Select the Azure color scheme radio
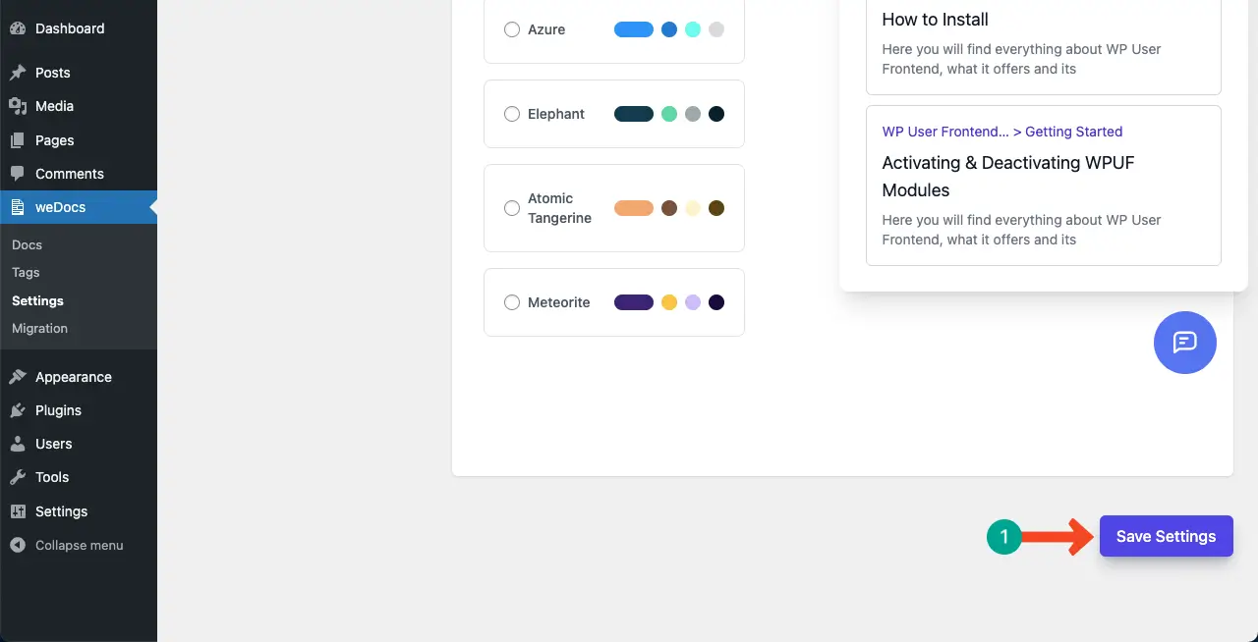 (512, 29)
